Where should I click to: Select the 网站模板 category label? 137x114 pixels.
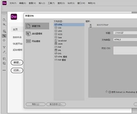[x=36, y=41]
